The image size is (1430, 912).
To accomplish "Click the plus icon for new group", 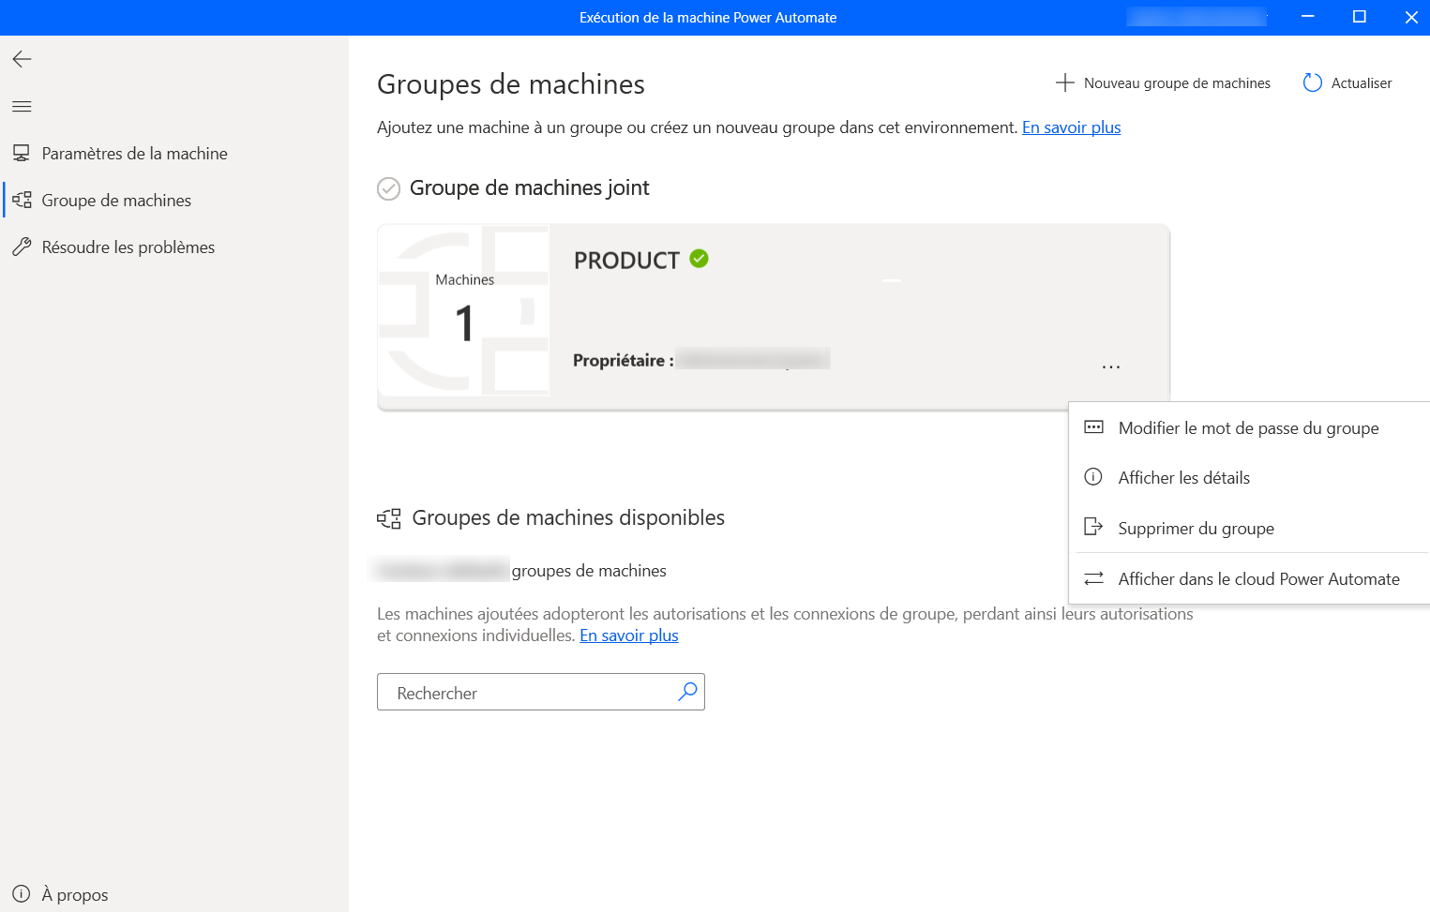I will 1064,82.
